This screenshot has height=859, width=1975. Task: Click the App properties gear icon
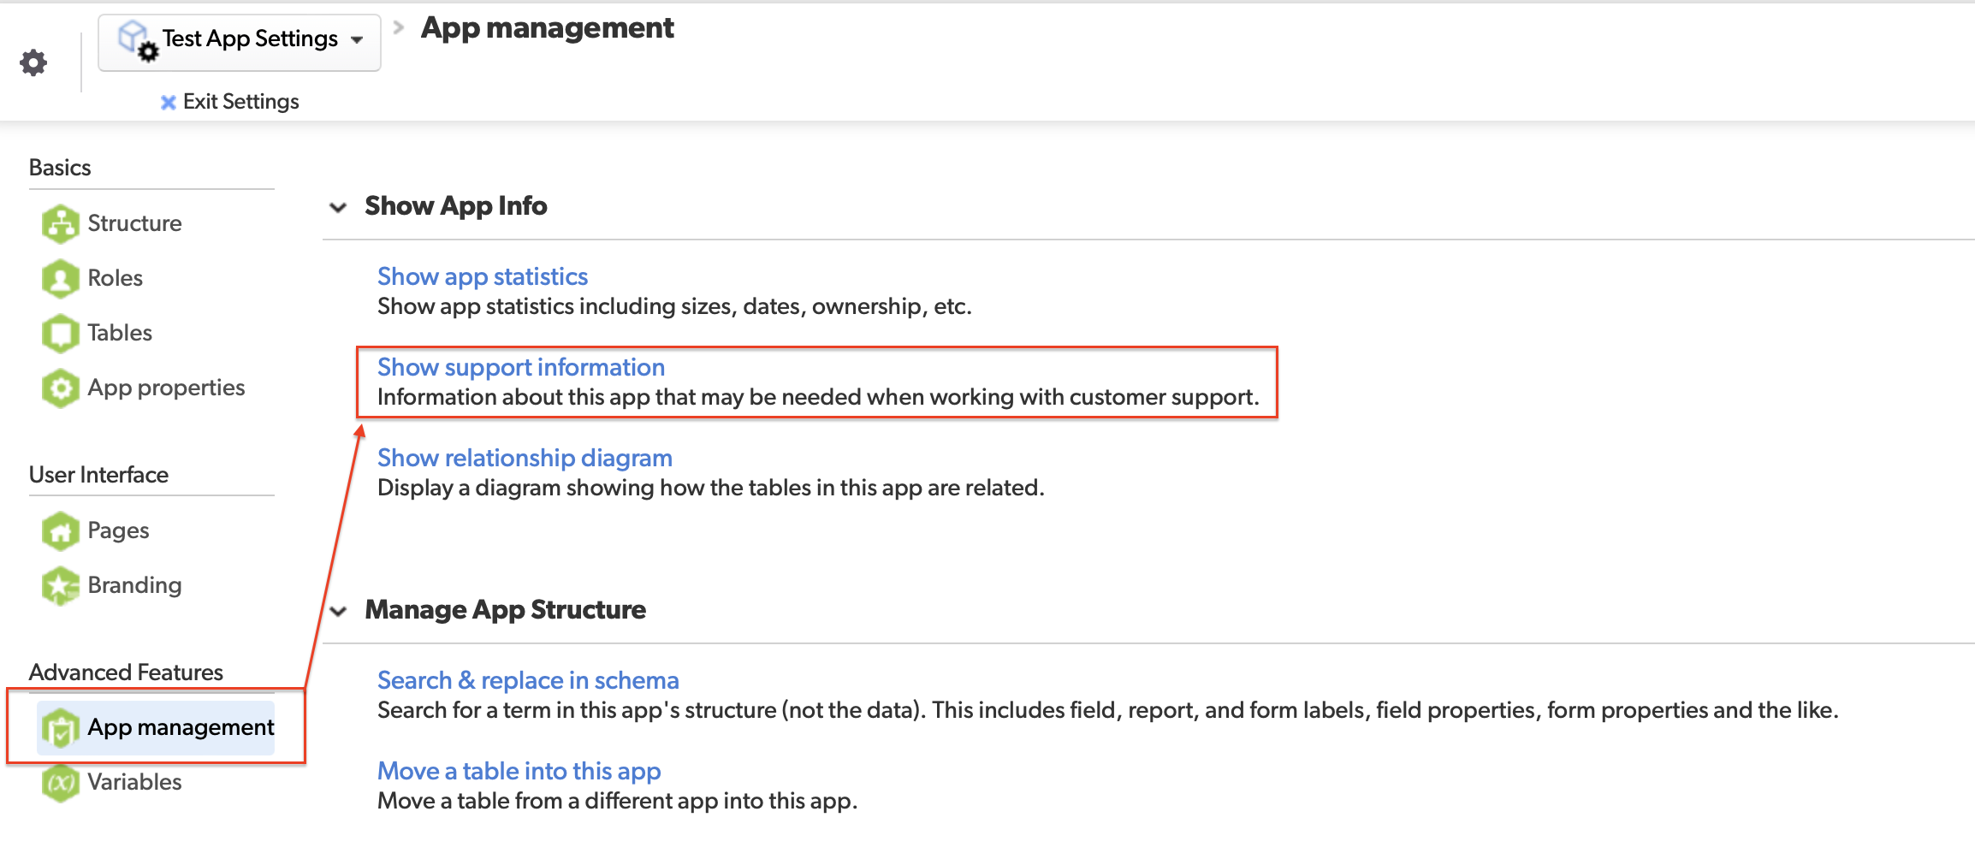click(60, 388)
